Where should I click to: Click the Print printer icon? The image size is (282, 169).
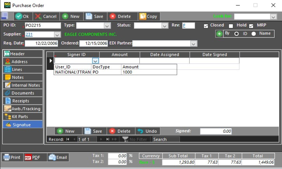pyautogui.click(x=7, y=157)
